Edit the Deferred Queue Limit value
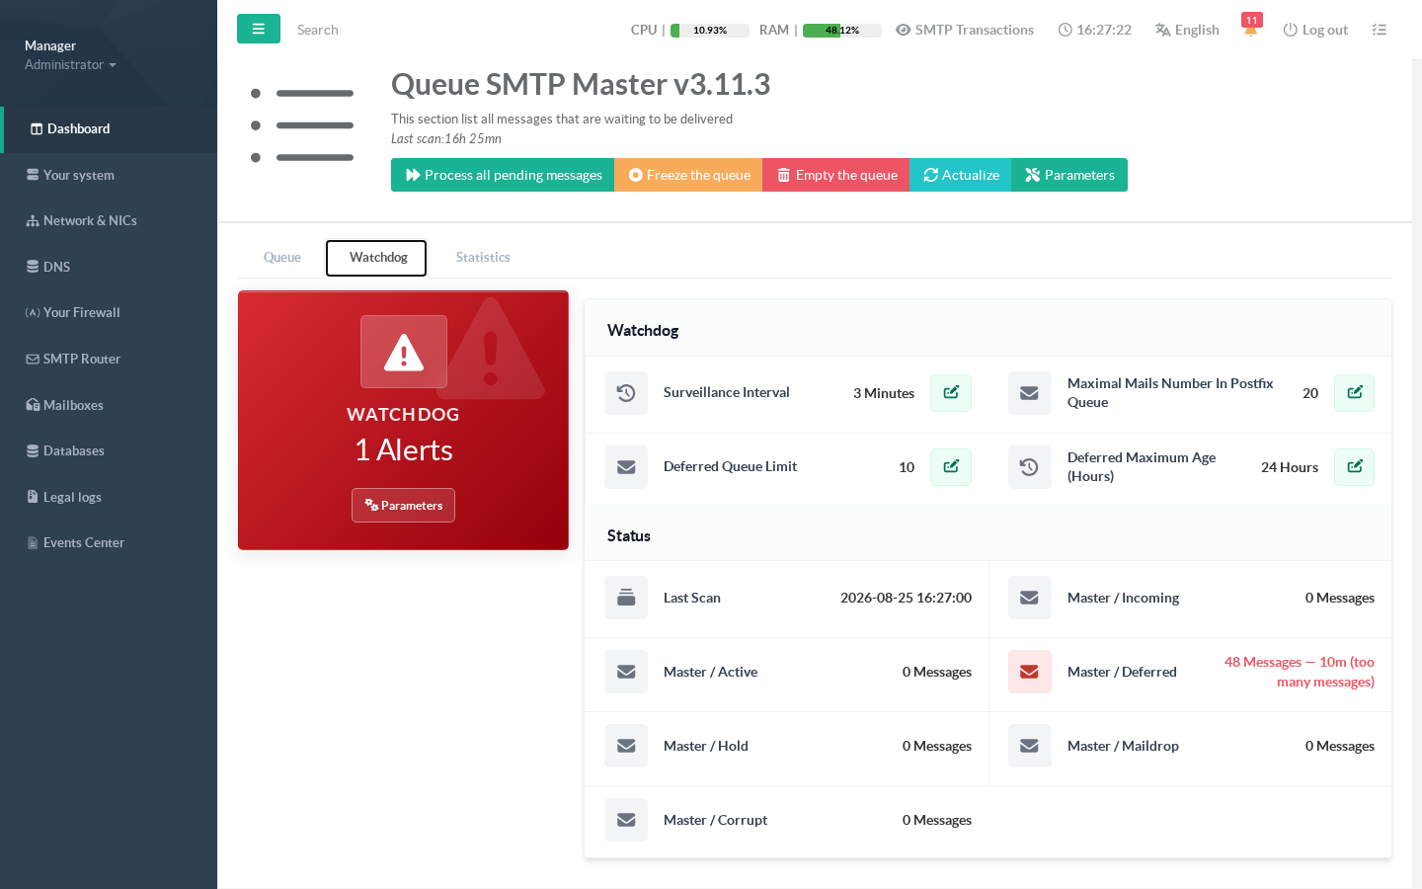Viewport: 1422px width, 889px height. 951,467
